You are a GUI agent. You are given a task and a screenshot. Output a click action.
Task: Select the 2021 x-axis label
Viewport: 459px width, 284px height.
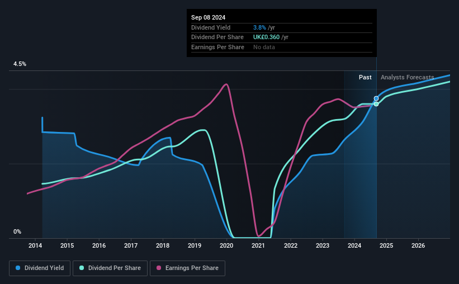[258, 245]
